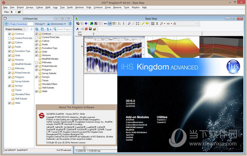Select ModPAK Models in the left tree
This screenshot has width=247, height=156.
coord(23,64)
